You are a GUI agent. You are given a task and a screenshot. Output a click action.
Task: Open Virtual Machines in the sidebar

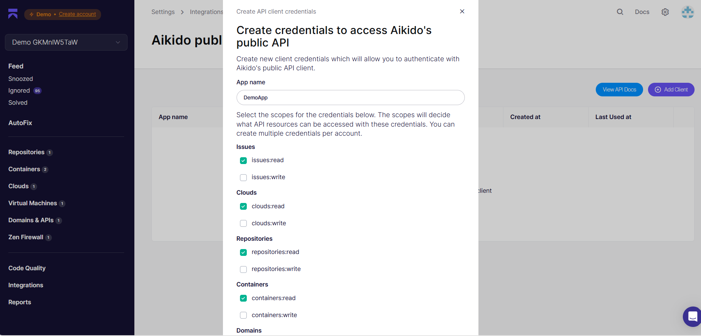tap(33, 203)
